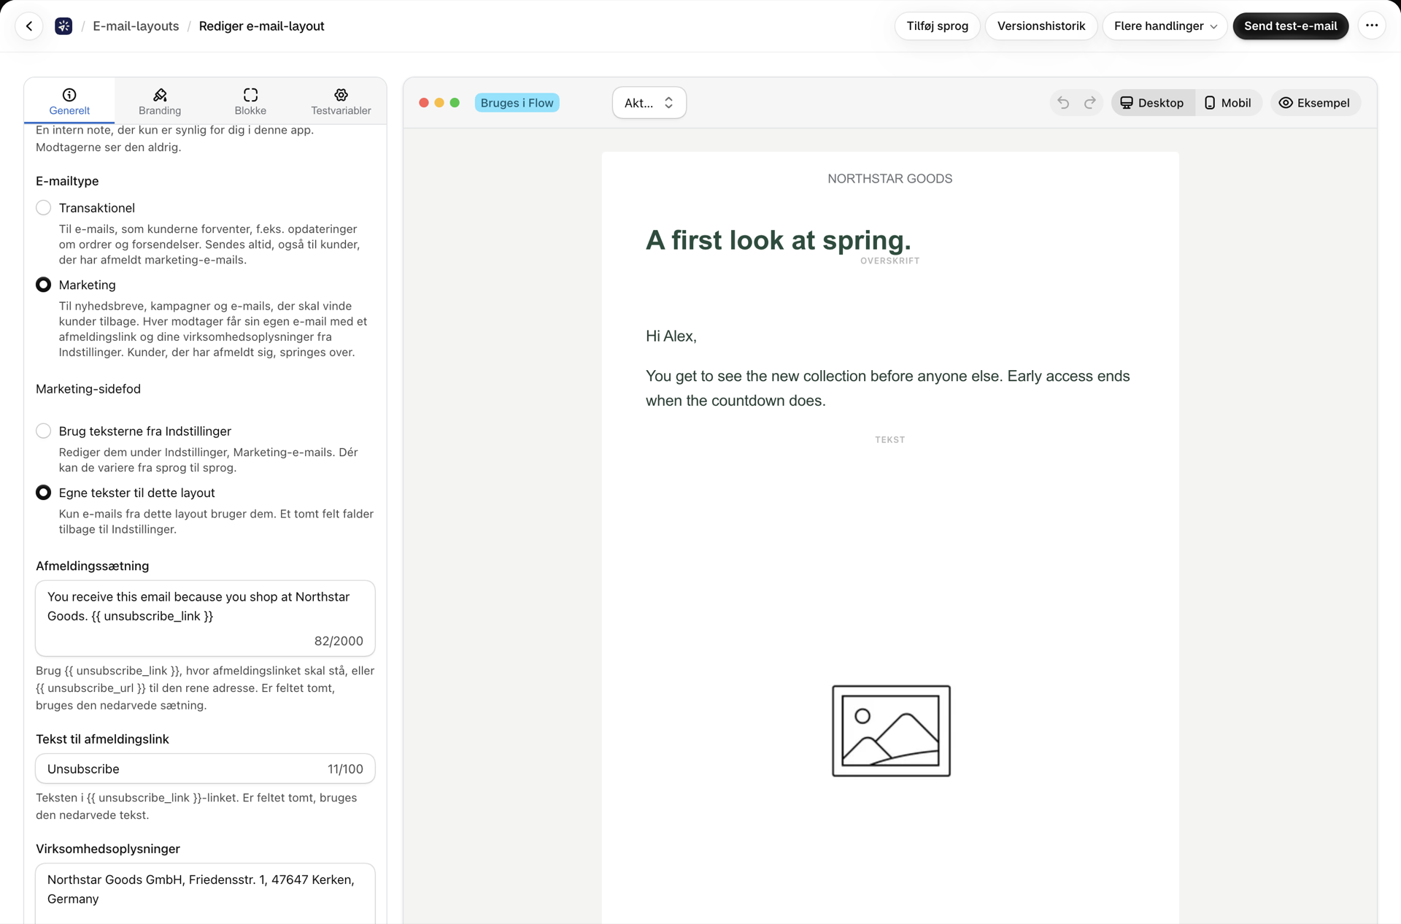Viewport: 1401px width, 924px height.
Task: Choose Brug teksterne fra Indstillinger
Action: pos(44,431)
